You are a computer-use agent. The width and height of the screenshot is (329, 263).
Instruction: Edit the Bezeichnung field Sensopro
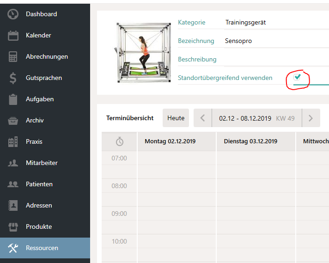pyautogui.click(x=276, y=41)
